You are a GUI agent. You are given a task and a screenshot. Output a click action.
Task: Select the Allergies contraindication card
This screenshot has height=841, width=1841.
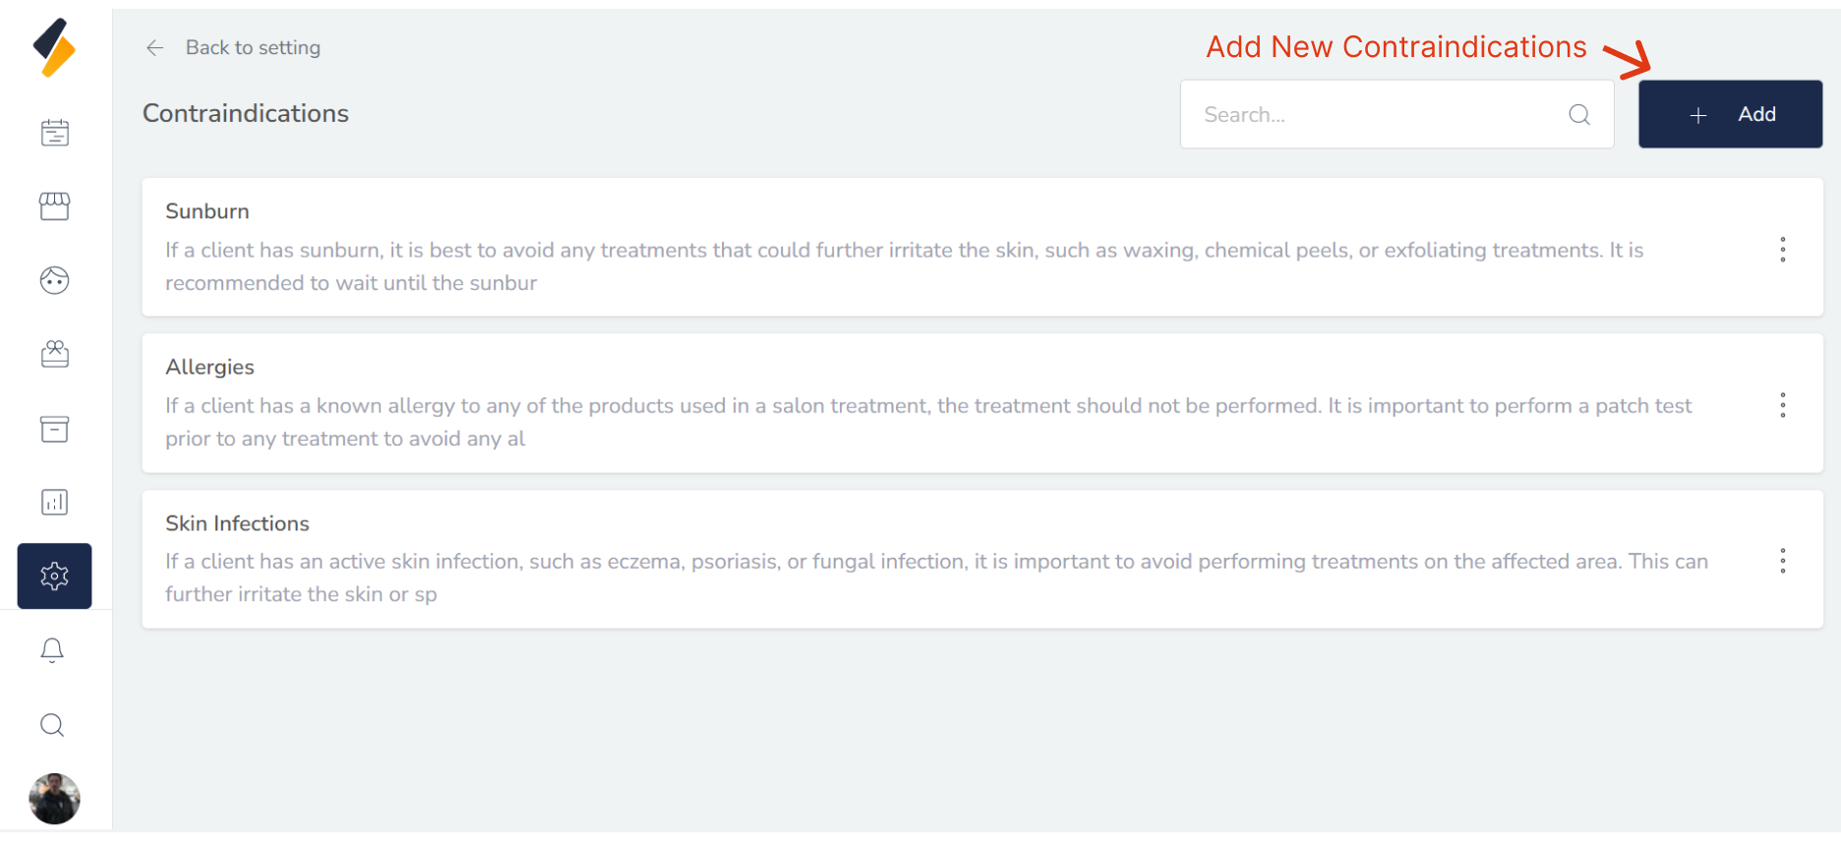point(885,403)
